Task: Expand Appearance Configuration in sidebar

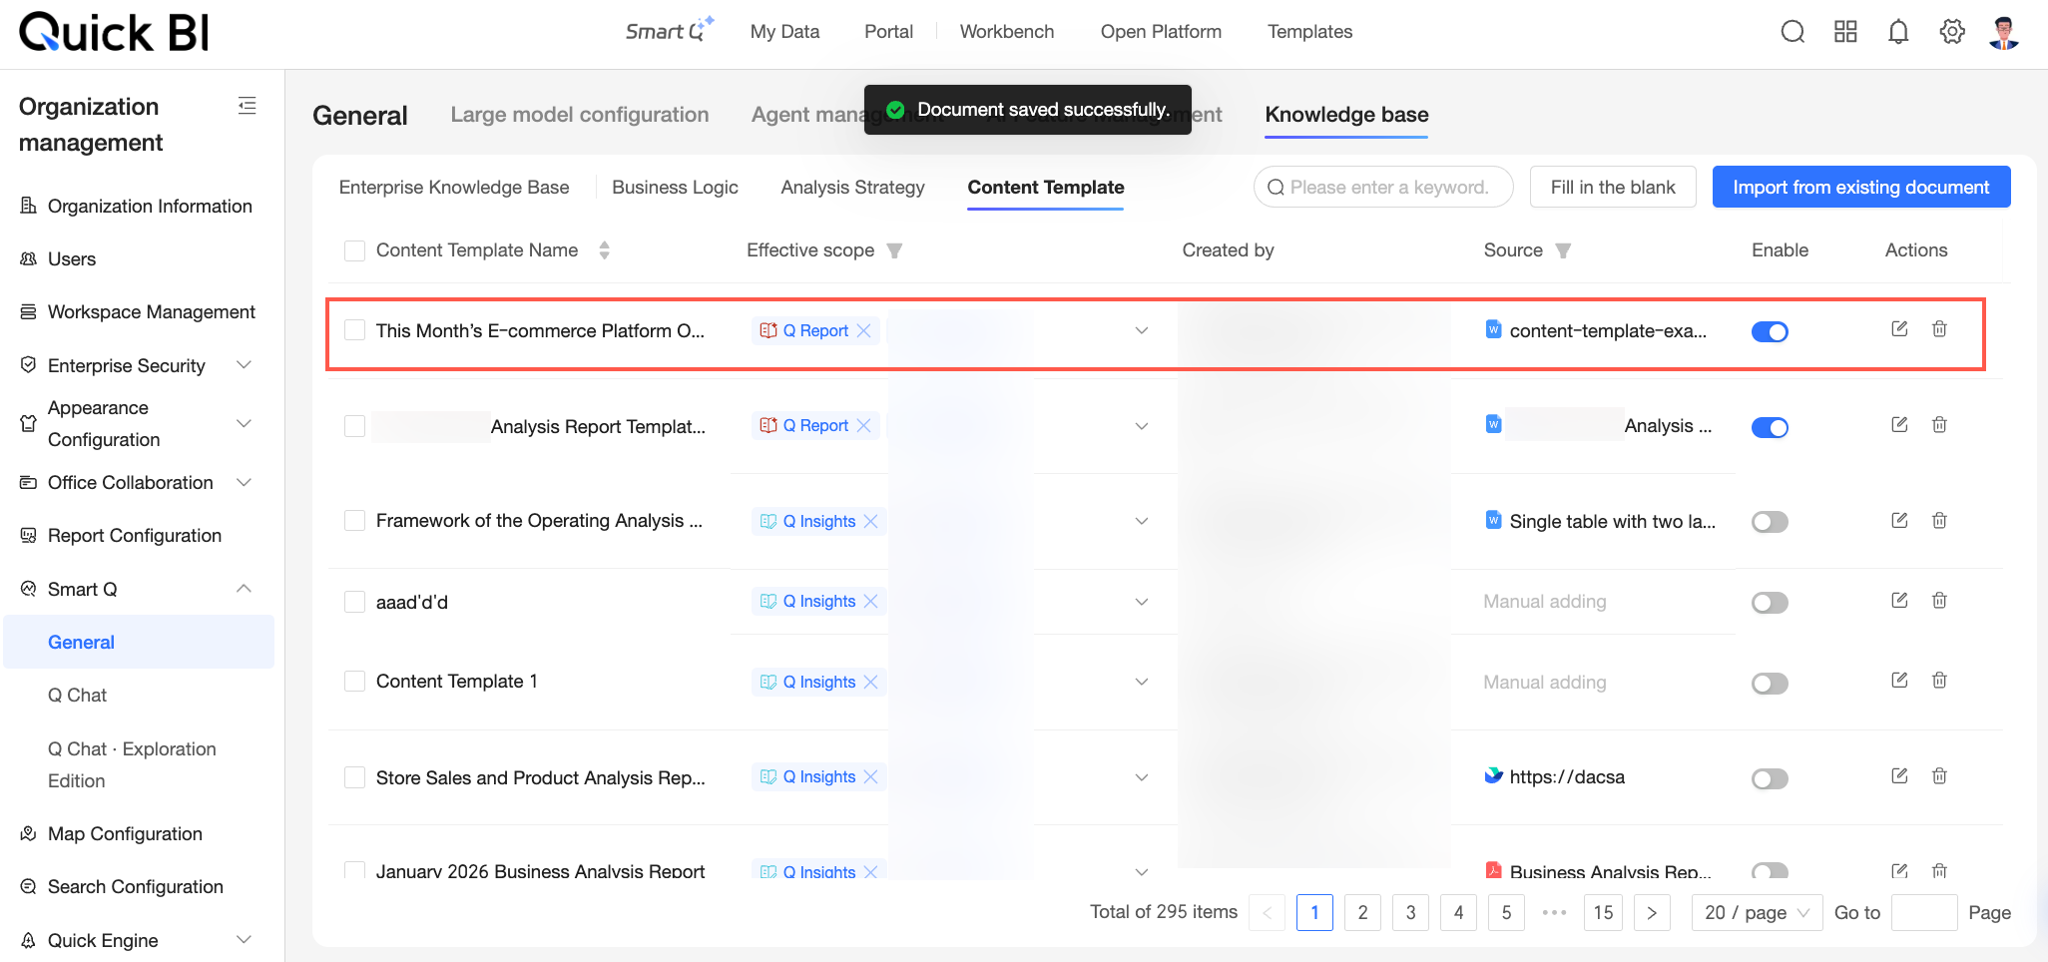Action: [x=244, y=423]
